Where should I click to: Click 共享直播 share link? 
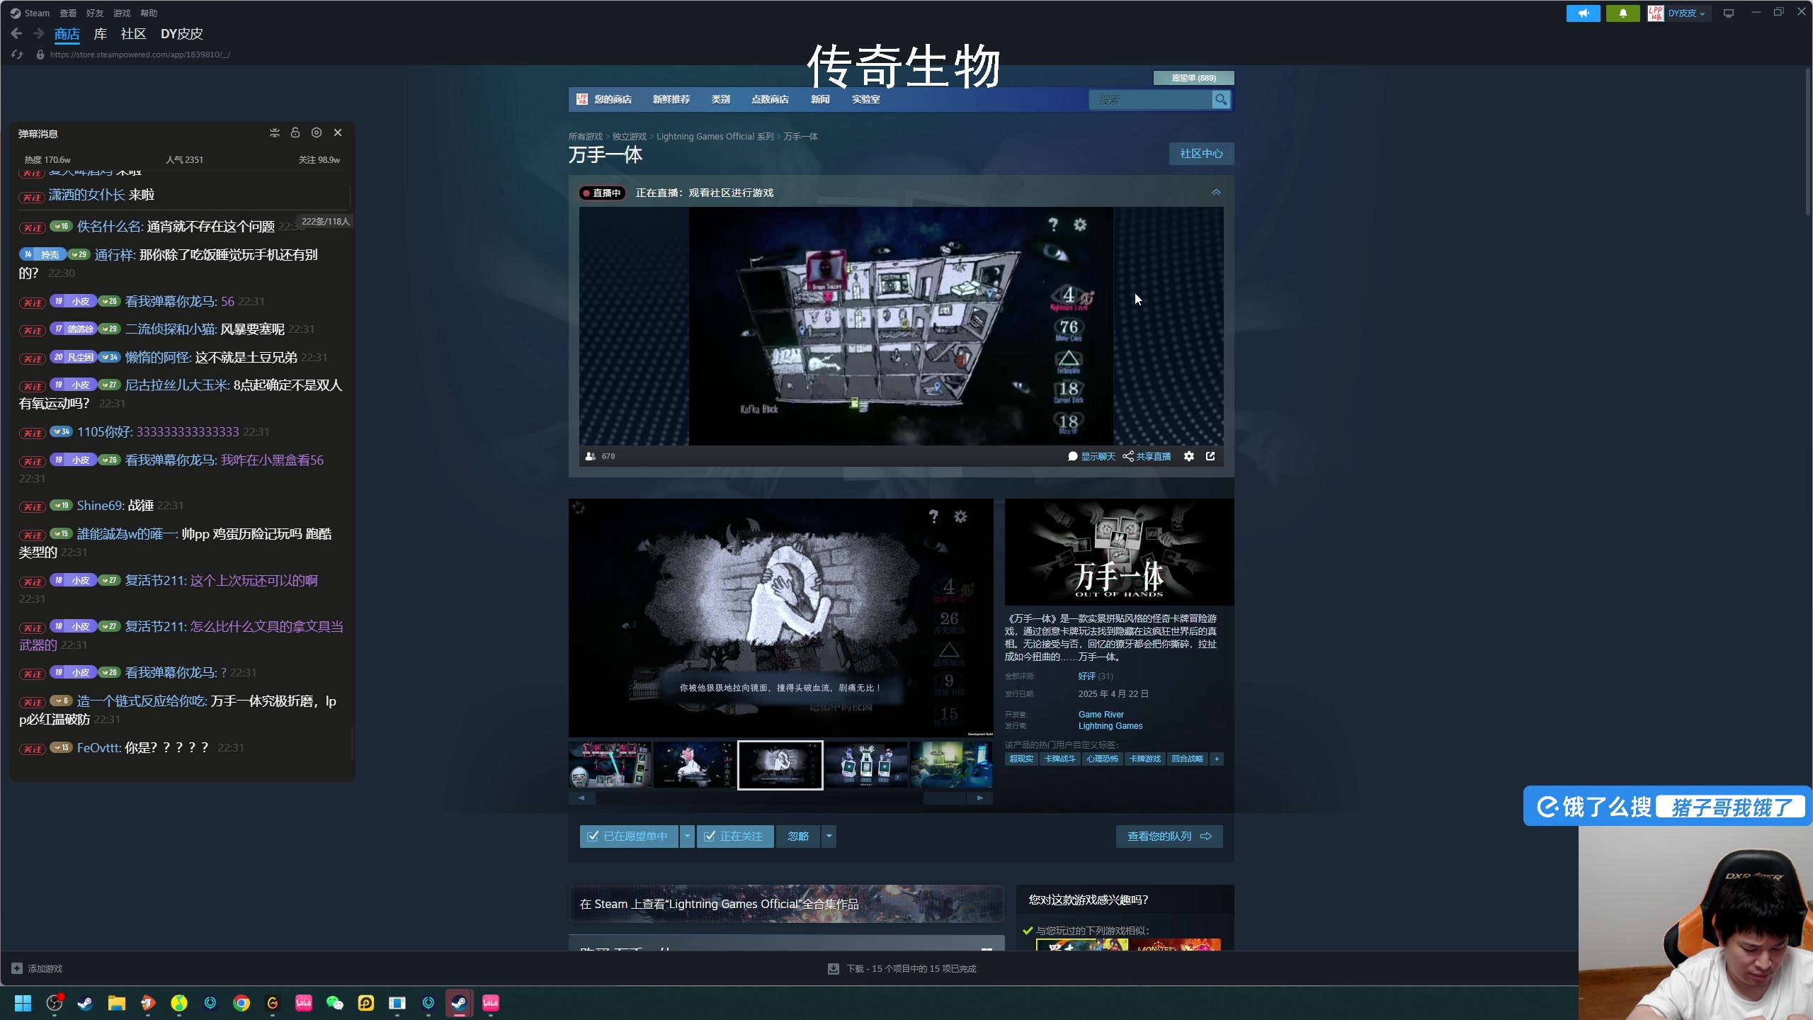coord(1147,456)
